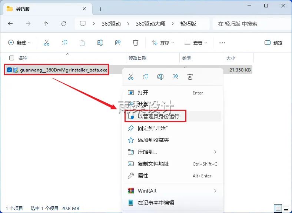This screenshot has width=292, height=213.
Task: Click the Copy icon in the context menu
Action: [x=146, y=77]
